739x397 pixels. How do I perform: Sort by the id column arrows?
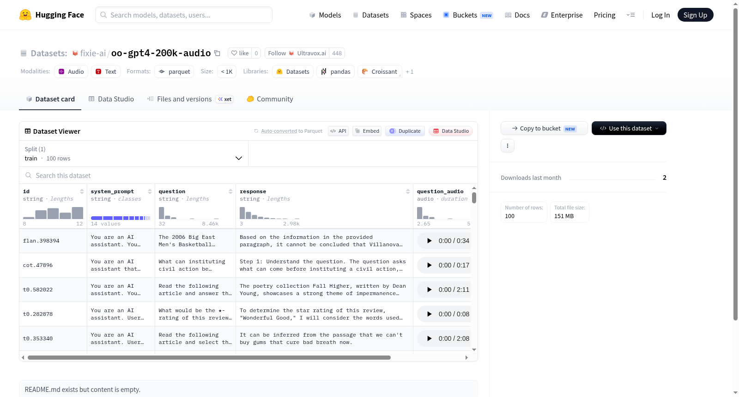coord(82,191)
